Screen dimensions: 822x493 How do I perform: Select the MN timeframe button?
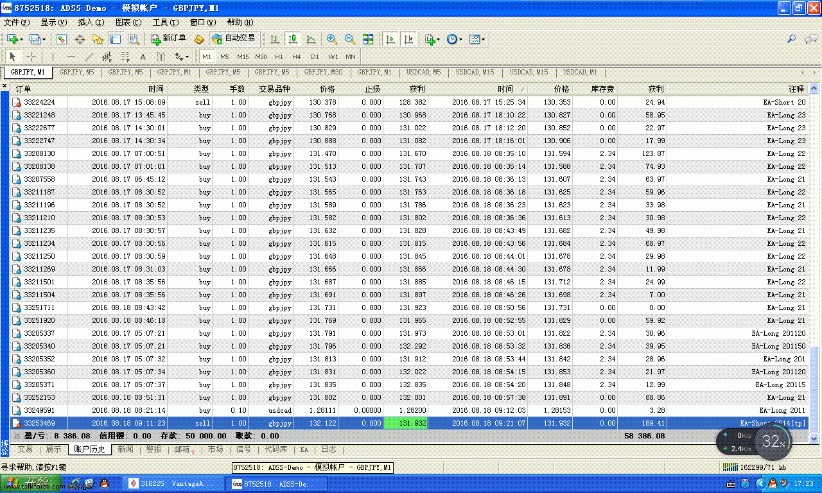(x=351, y=56)
